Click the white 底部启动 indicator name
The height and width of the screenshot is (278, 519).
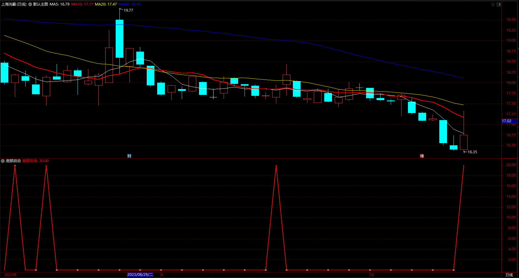coord(13,161)
